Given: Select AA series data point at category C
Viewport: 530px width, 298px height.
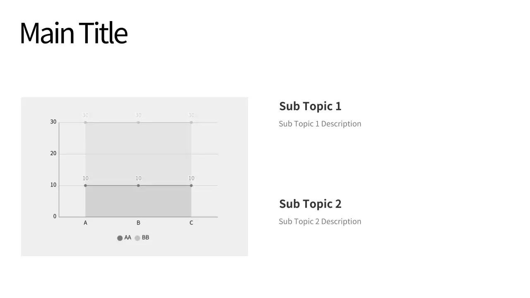Looking at the screenshot, I should pyautogui.click(x=191, y=185).
